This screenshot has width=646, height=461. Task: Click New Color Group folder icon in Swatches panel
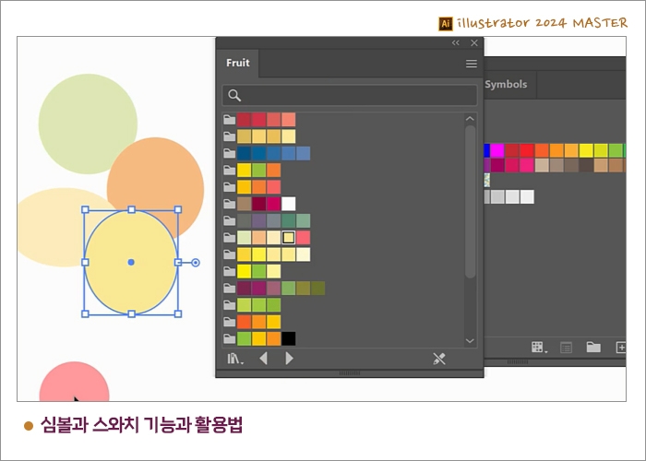[x=593, y=348]
